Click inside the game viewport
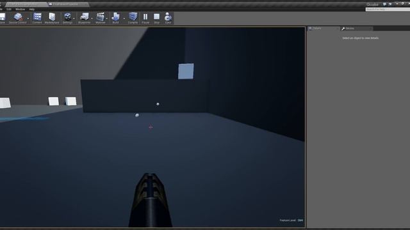Image resolution: width=410 pixels, height=230 pixels. [x=152, y=127]
